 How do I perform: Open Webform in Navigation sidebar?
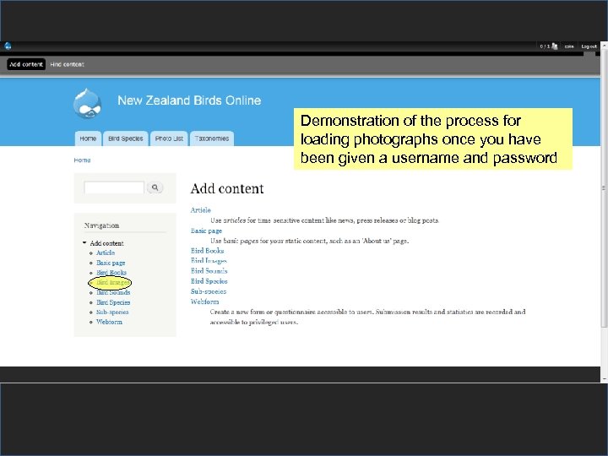pos(109,322)
